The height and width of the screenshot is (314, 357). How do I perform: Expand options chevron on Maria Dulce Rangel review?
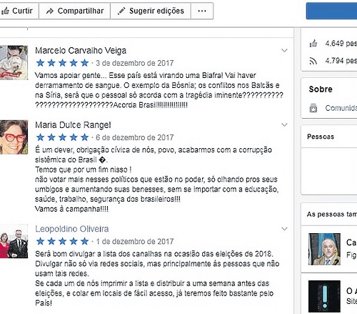click(284, 124)
